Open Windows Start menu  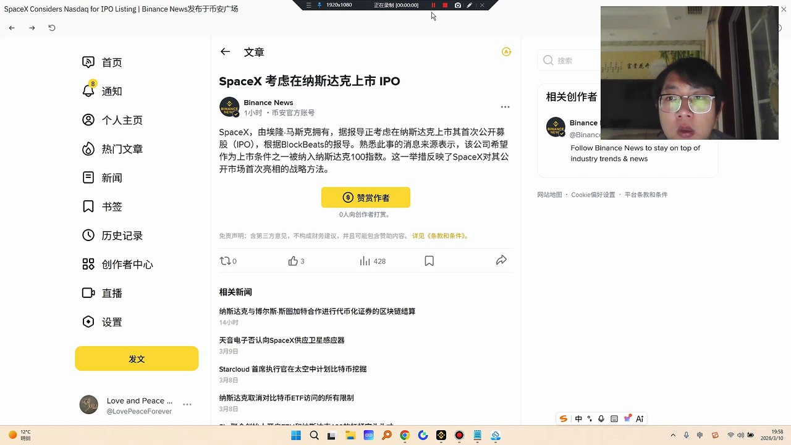296,435
